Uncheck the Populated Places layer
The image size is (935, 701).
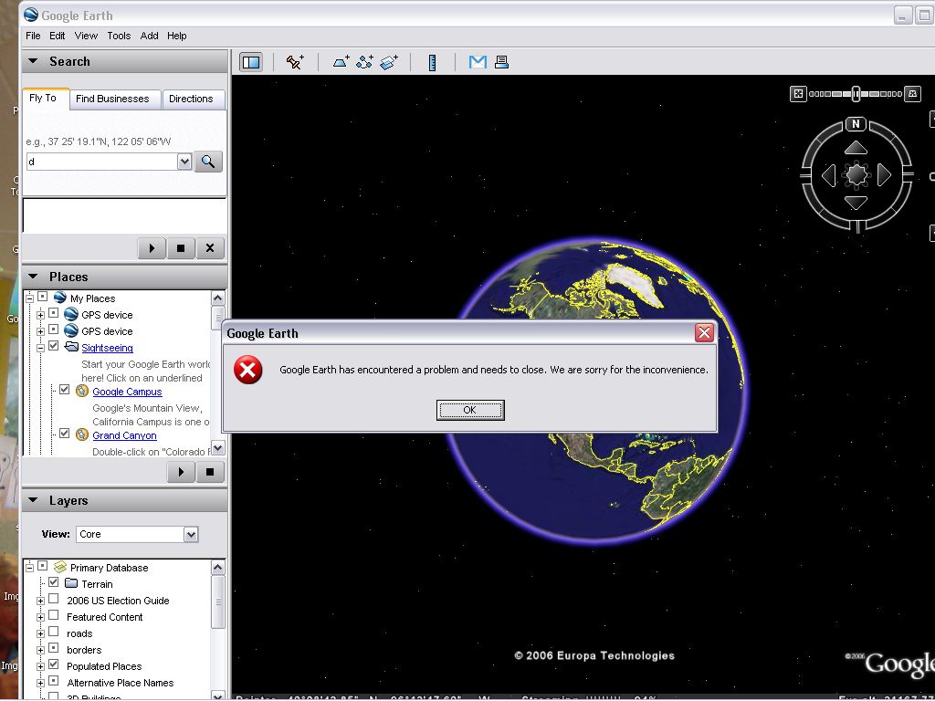[x=54, y=664]
